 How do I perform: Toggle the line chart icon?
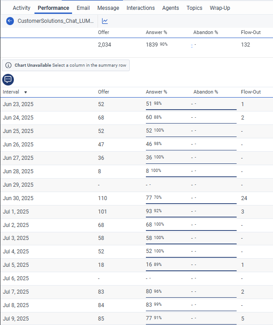(105, 21)
